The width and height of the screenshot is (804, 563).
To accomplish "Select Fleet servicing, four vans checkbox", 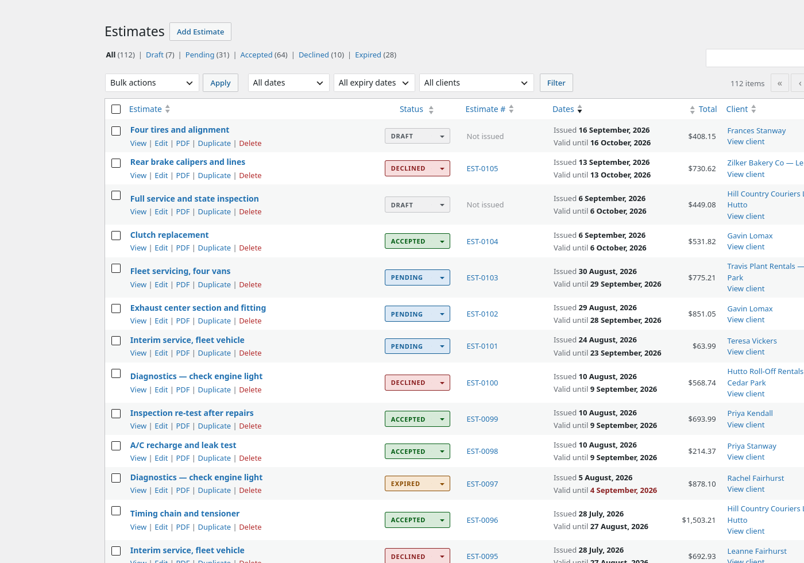I will click(116, 268).
